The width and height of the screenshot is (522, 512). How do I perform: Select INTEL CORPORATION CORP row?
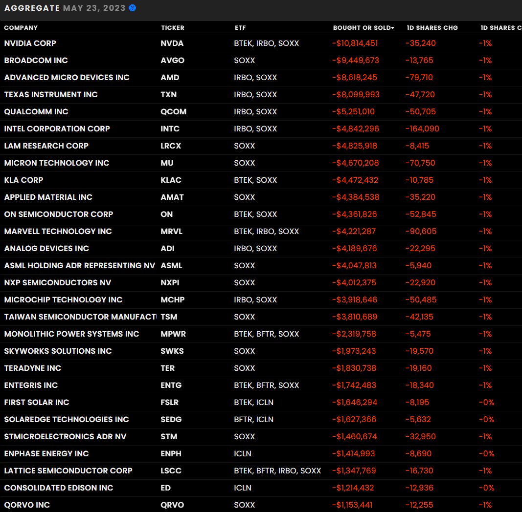[57, 128]
